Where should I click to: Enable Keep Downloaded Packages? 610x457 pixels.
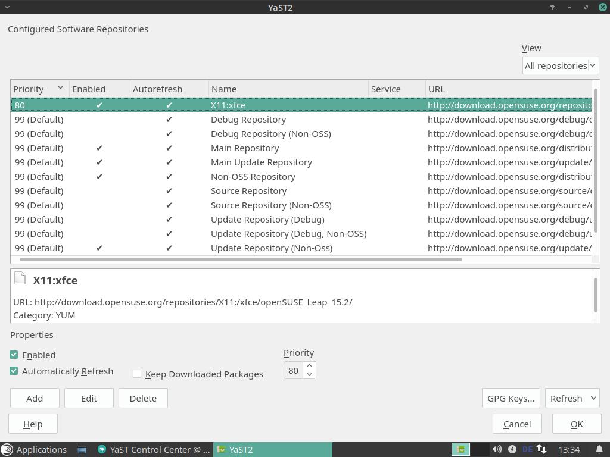tap(137, 374)
